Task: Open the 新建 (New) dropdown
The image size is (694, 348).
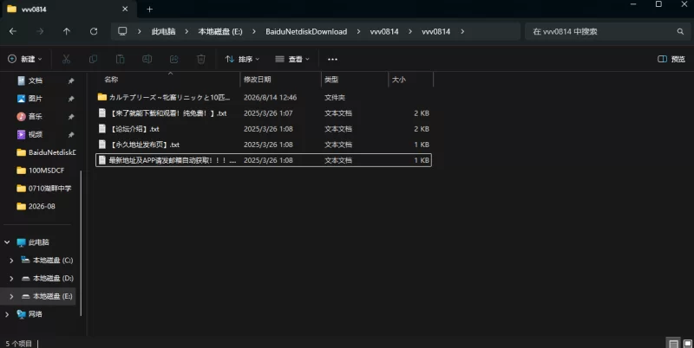Action: (25, 59)
